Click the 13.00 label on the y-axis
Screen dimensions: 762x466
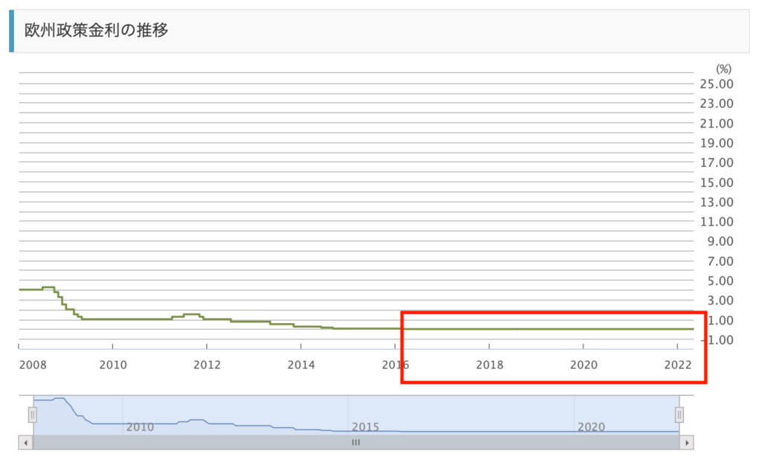point(717,202)
